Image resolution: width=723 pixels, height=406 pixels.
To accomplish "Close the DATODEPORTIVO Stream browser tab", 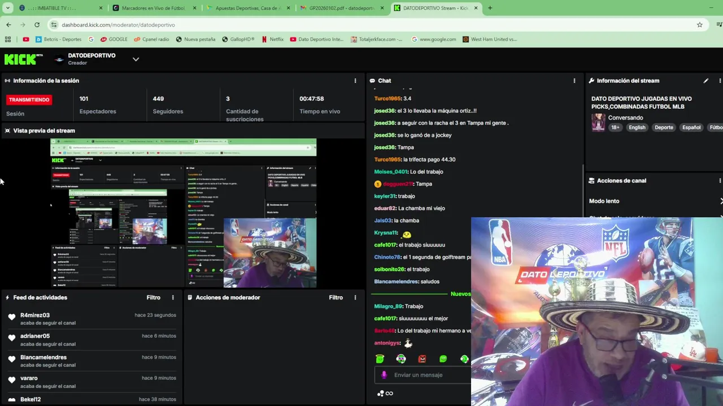I will pos(476,8).
